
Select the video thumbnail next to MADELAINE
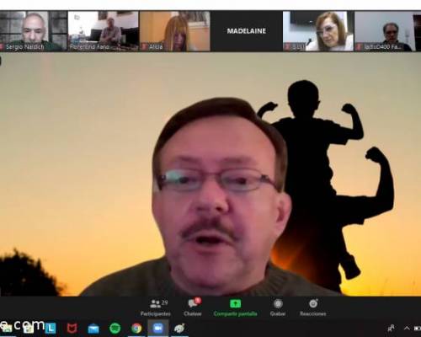pyautogui.click(x=318, y=31)
